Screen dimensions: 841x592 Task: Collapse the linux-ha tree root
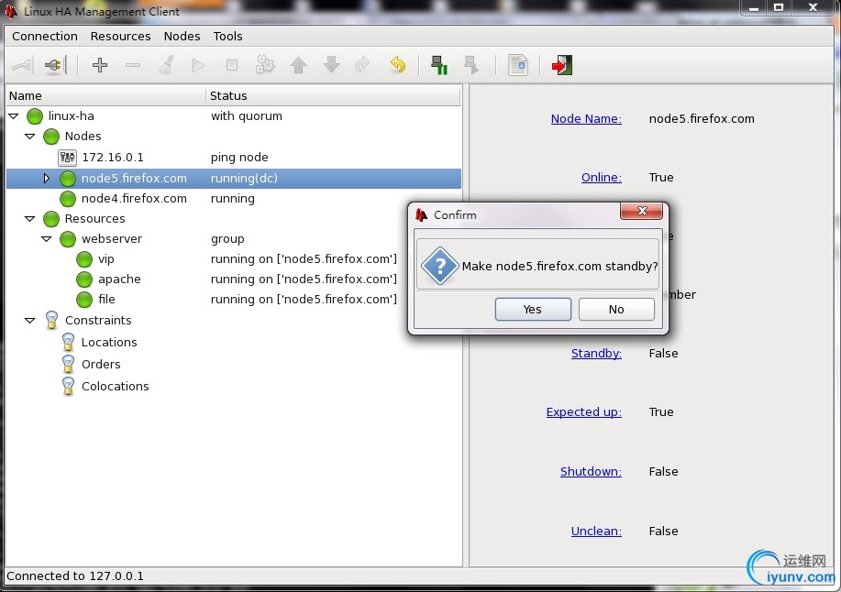click(x=14, y=116)
